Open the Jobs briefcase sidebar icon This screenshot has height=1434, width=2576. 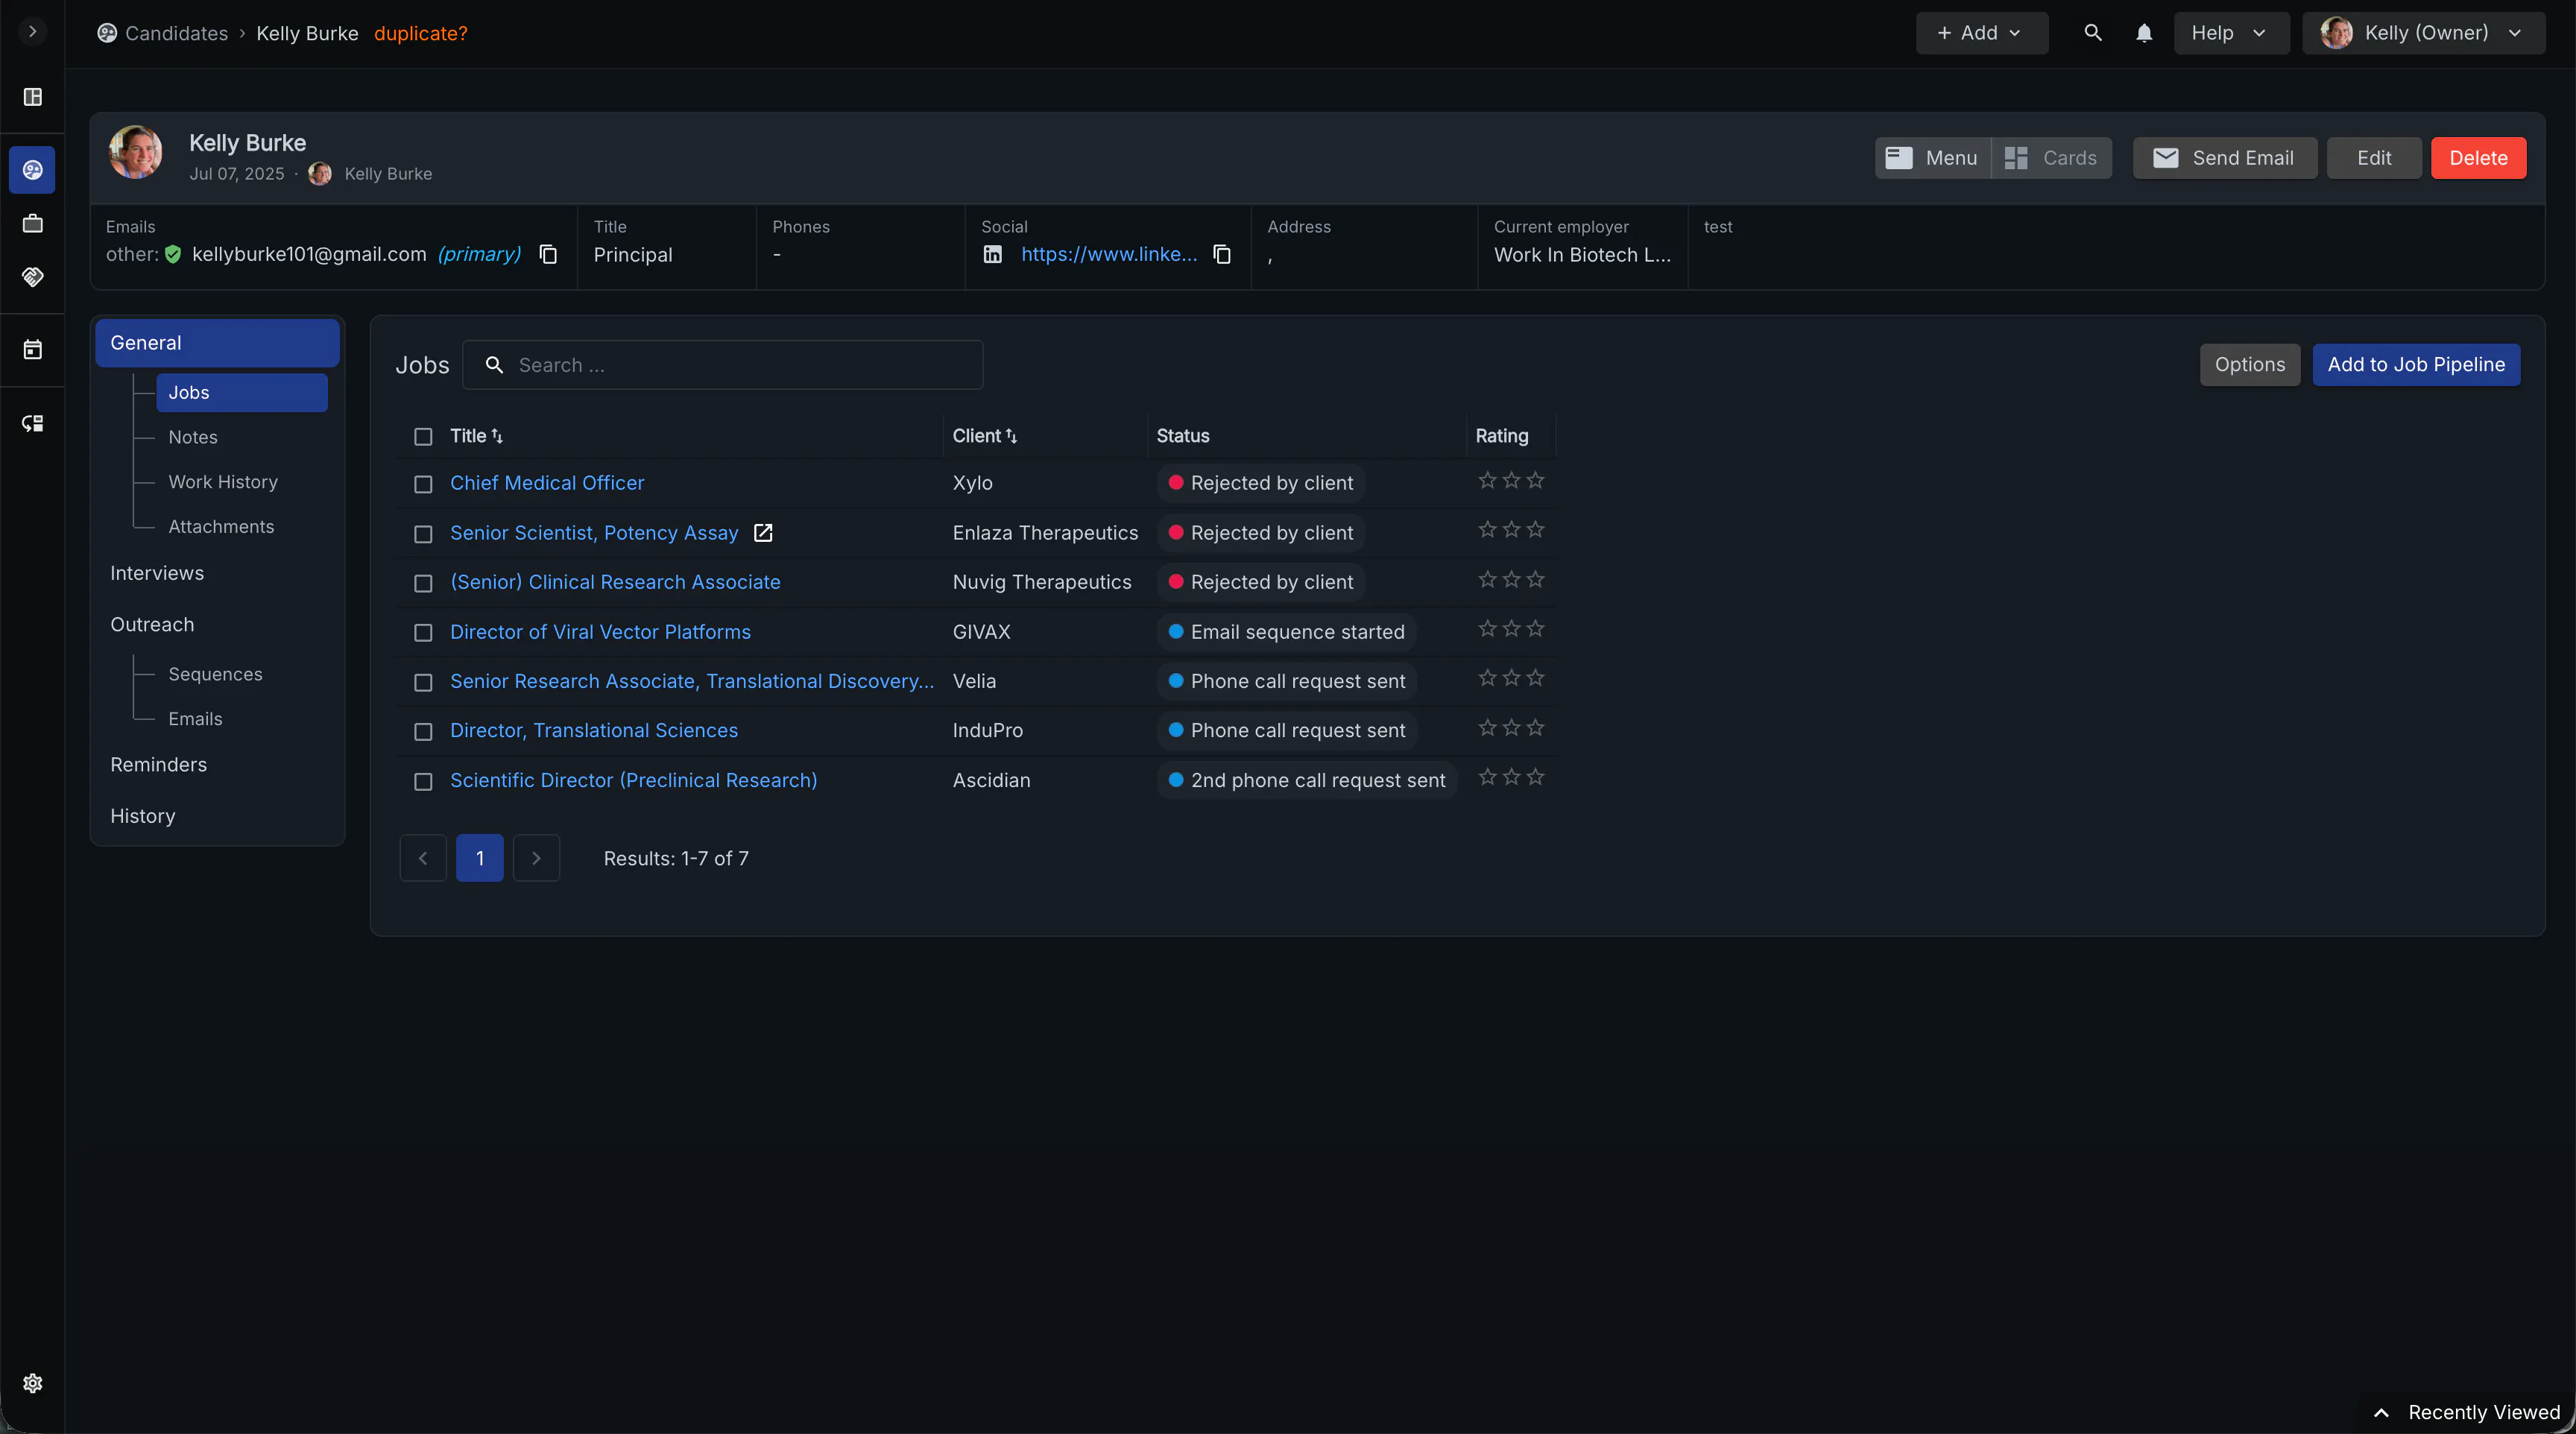(x=32, y=224)
